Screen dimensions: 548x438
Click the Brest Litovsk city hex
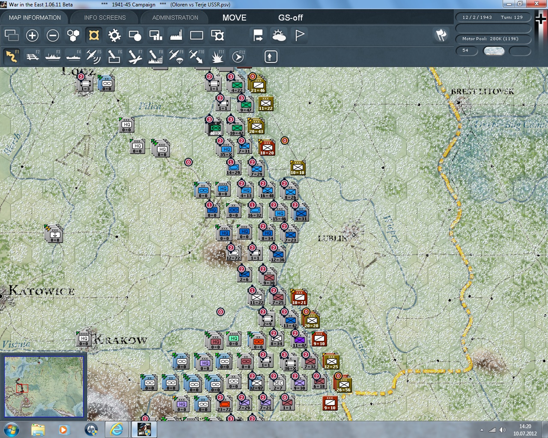(459, 103)
